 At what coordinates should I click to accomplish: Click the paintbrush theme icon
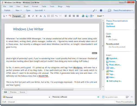tap(94, 10)
